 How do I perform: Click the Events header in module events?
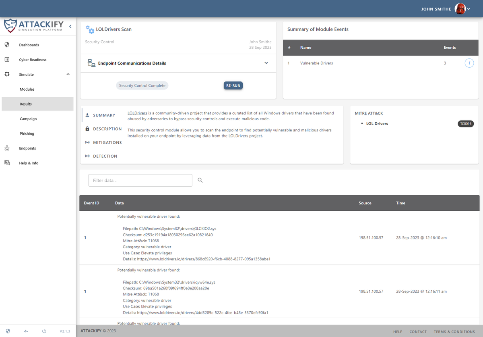tap(450, 48)
